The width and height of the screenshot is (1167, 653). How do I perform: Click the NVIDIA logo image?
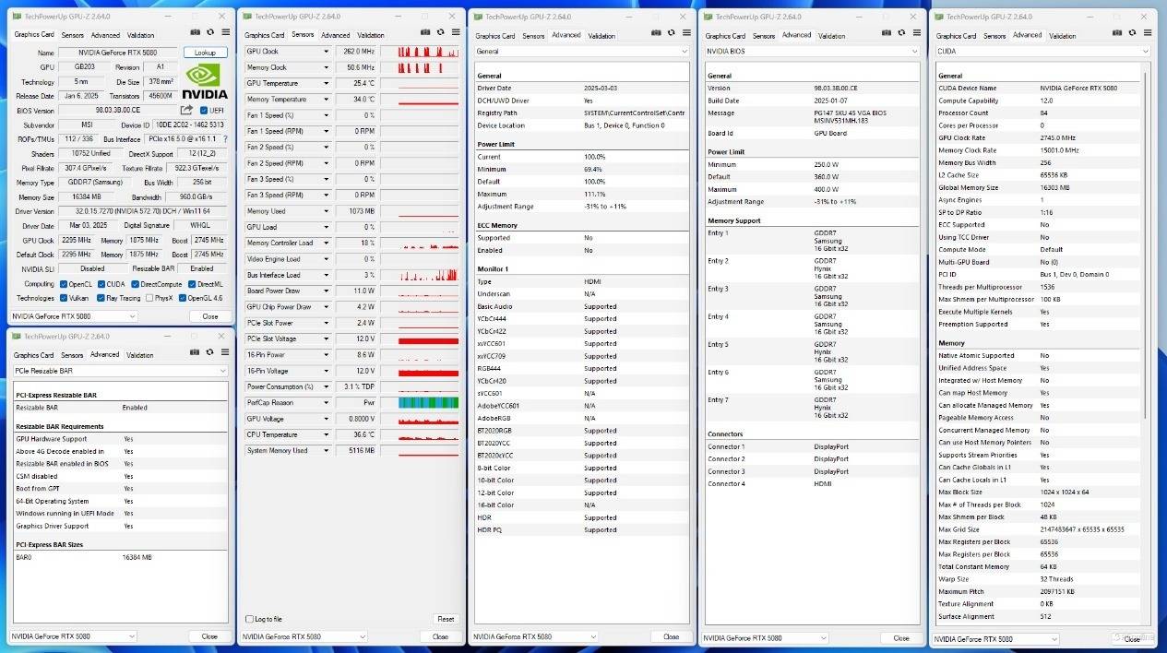(x=205, y=81)
